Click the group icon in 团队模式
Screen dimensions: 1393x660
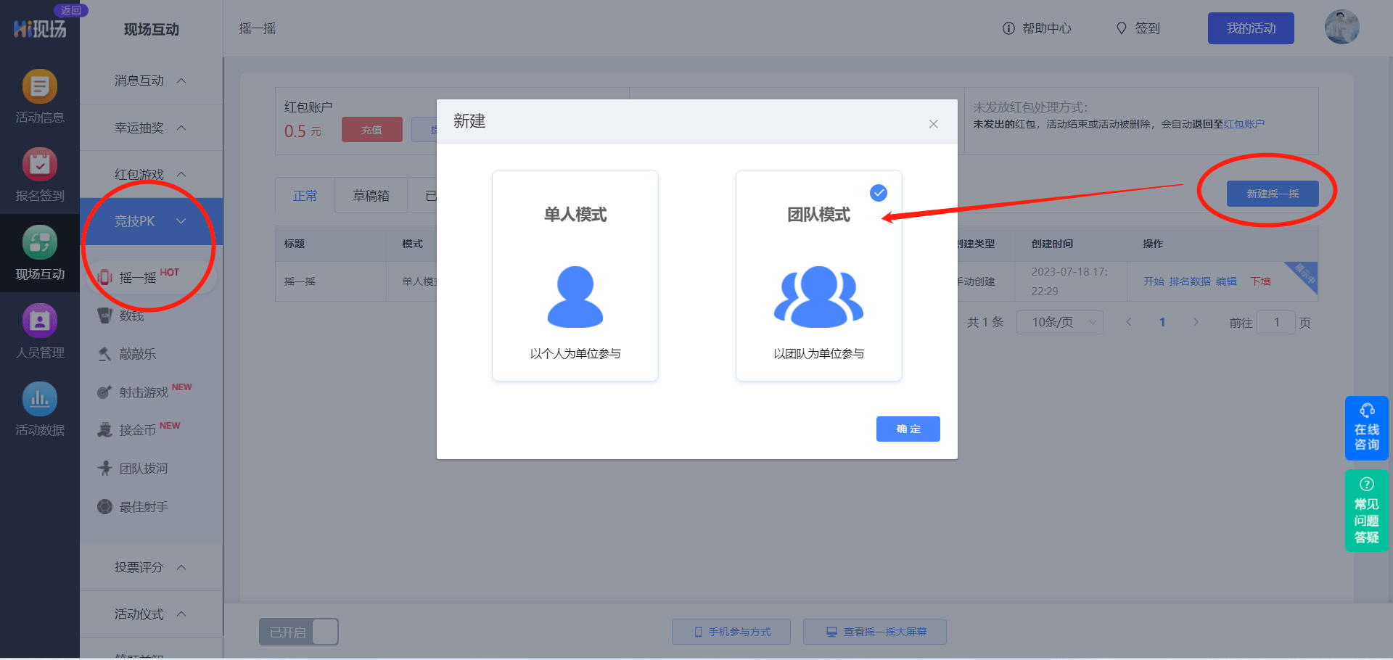point(819,297)
